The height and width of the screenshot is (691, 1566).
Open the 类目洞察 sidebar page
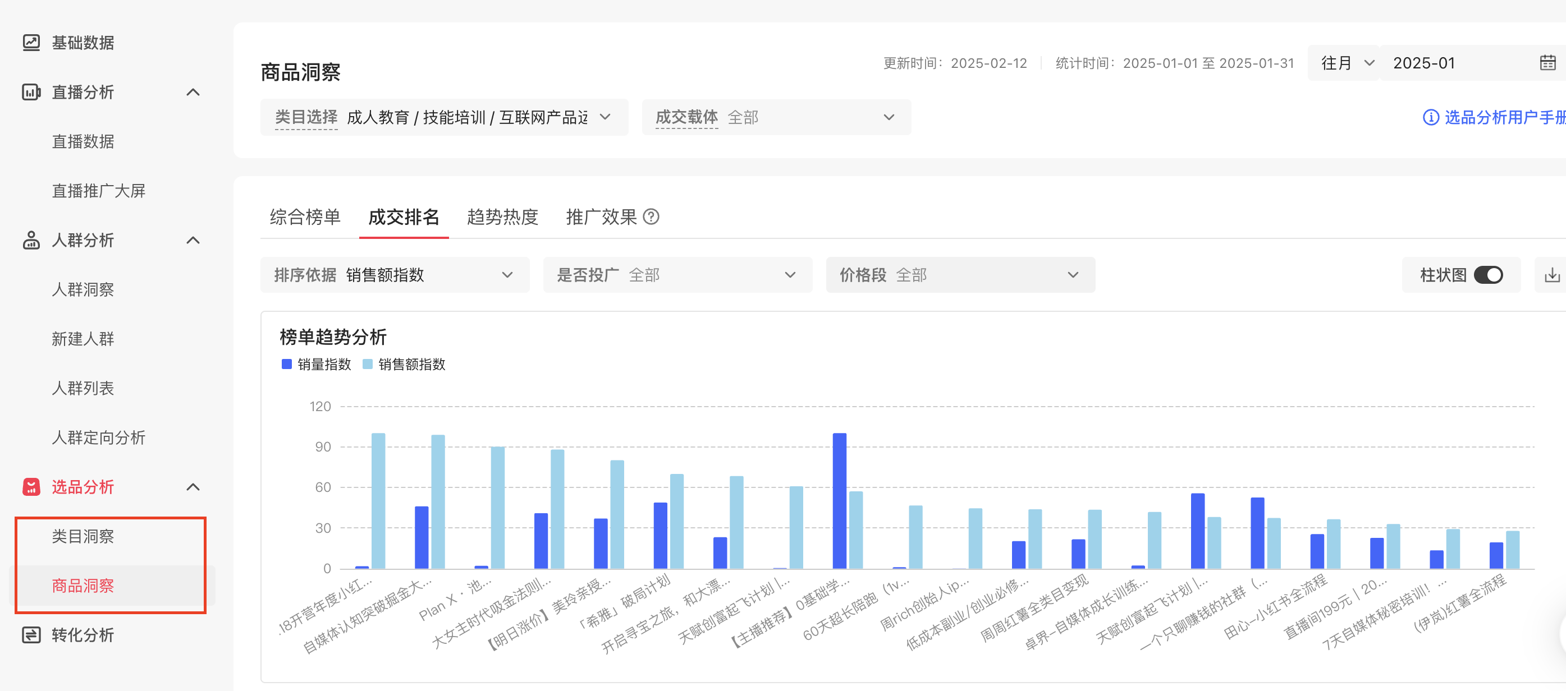83,536
